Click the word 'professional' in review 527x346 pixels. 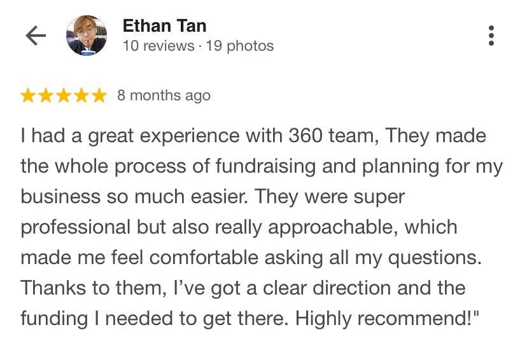point(76,227)
